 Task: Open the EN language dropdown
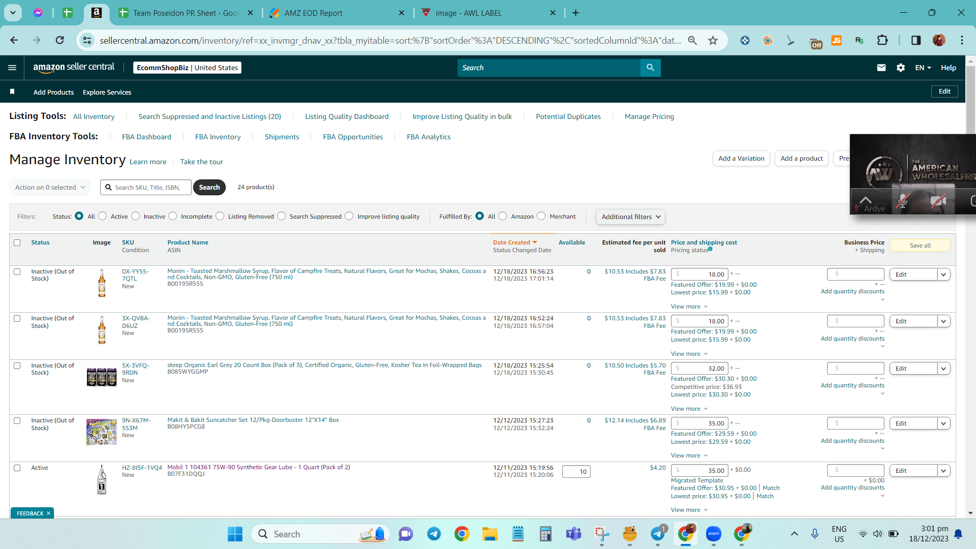pos(923,68)
